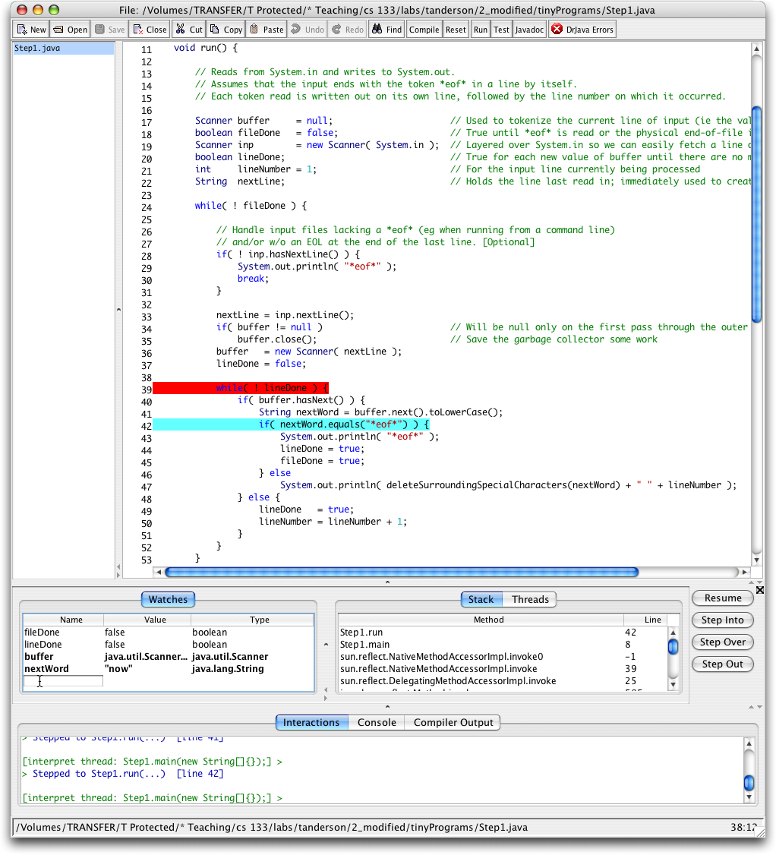Viewport: 776px width, 855px height.
Task: Click the interactions pane scrollbar thumb
Action: tap(749, 782)
